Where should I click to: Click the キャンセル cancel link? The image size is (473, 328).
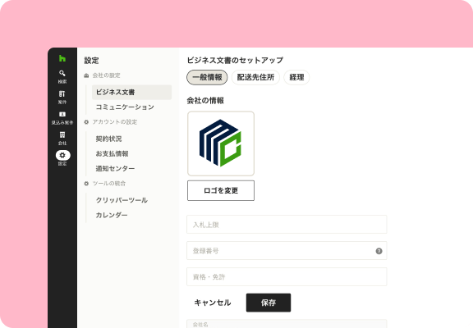point(213,303)
